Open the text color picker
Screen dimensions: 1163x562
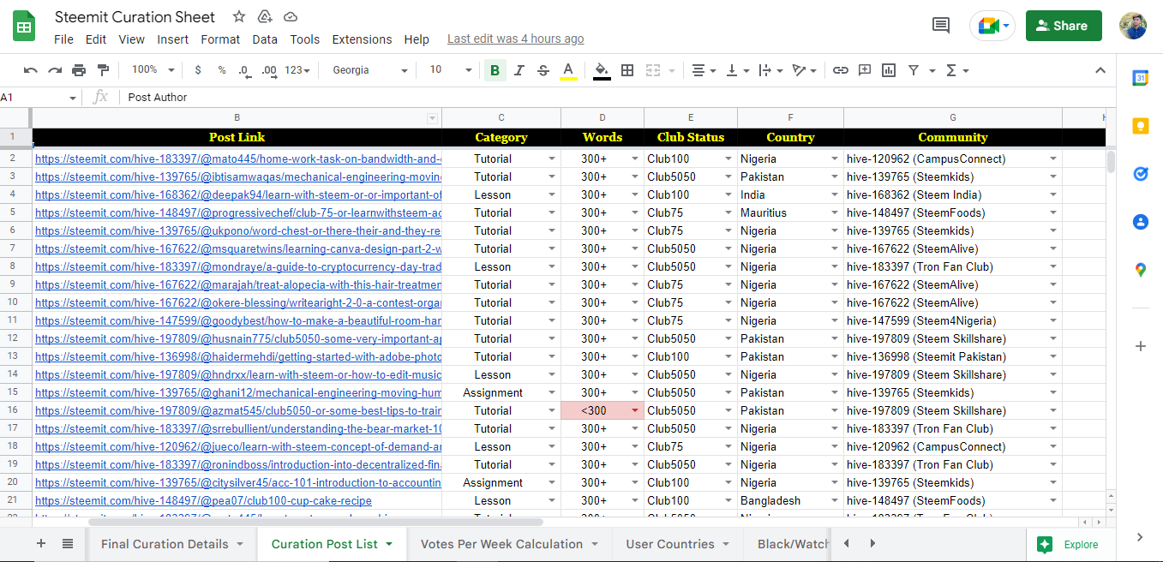click(x=567, y=70)
